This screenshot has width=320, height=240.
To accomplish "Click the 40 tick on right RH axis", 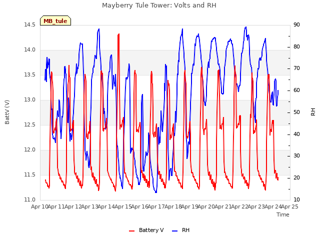I will [296, 134].
